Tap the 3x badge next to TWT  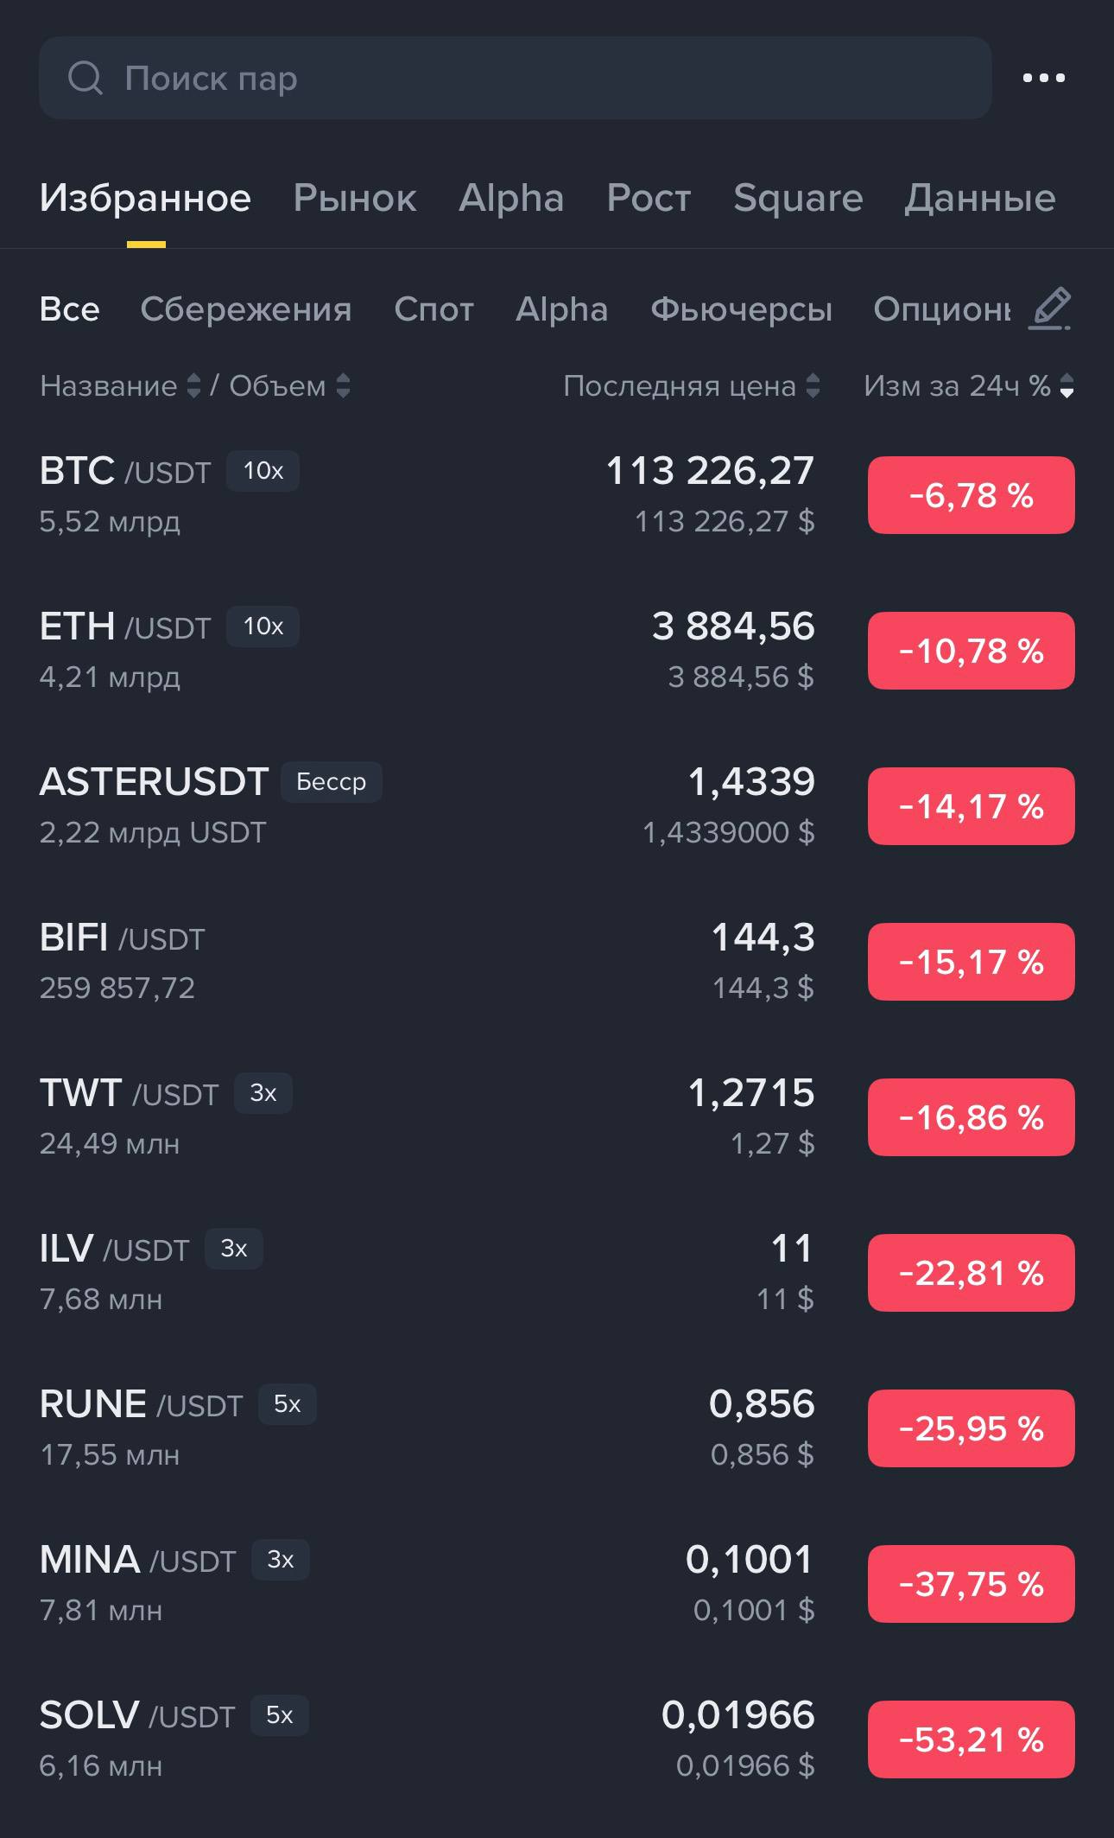(263, 1093)
